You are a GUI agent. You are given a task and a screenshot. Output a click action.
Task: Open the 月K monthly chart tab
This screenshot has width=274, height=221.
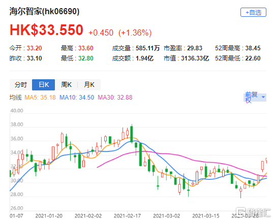(x=89, y=85)
